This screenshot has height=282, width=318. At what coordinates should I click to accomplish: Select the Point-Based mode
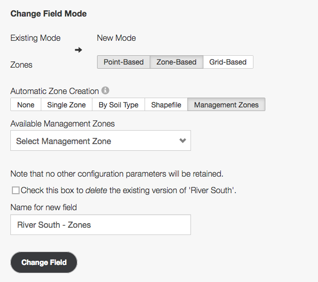(x=123, y=62)
